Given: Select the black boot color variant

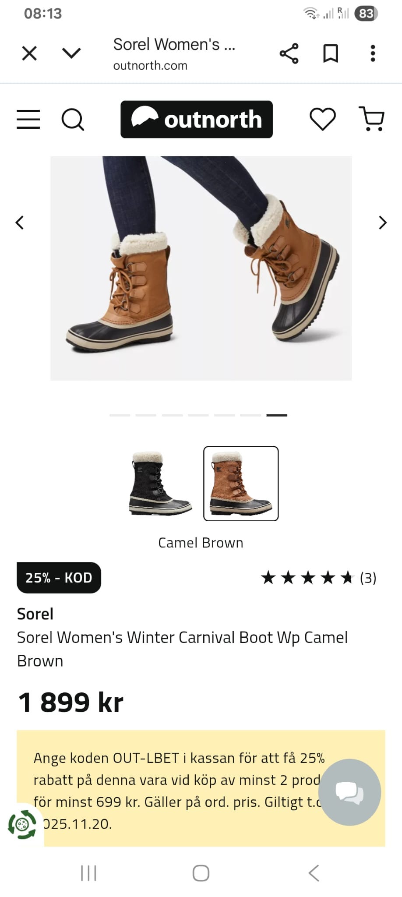Looking at the screenshot, I should point(161,484).
